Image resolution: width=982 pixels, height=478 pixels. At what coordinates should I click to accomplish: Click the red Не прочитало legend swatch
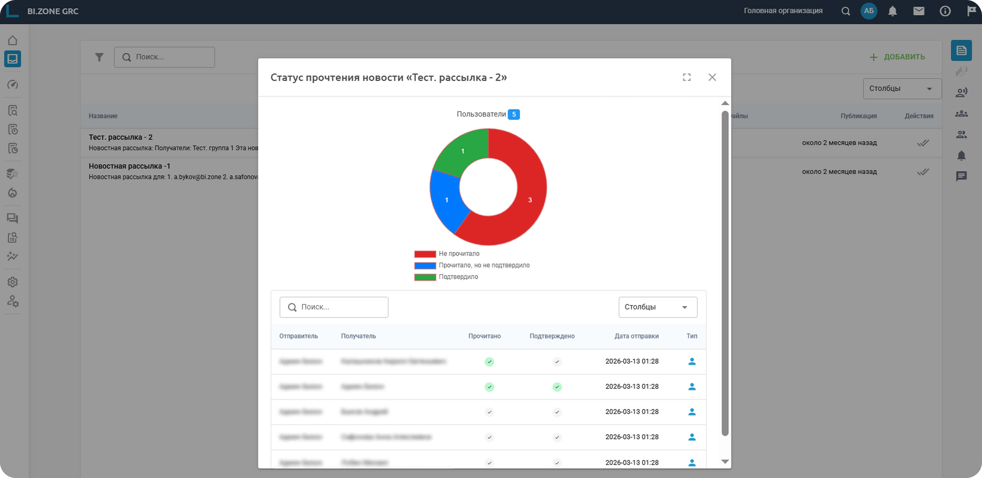point(425,254)
